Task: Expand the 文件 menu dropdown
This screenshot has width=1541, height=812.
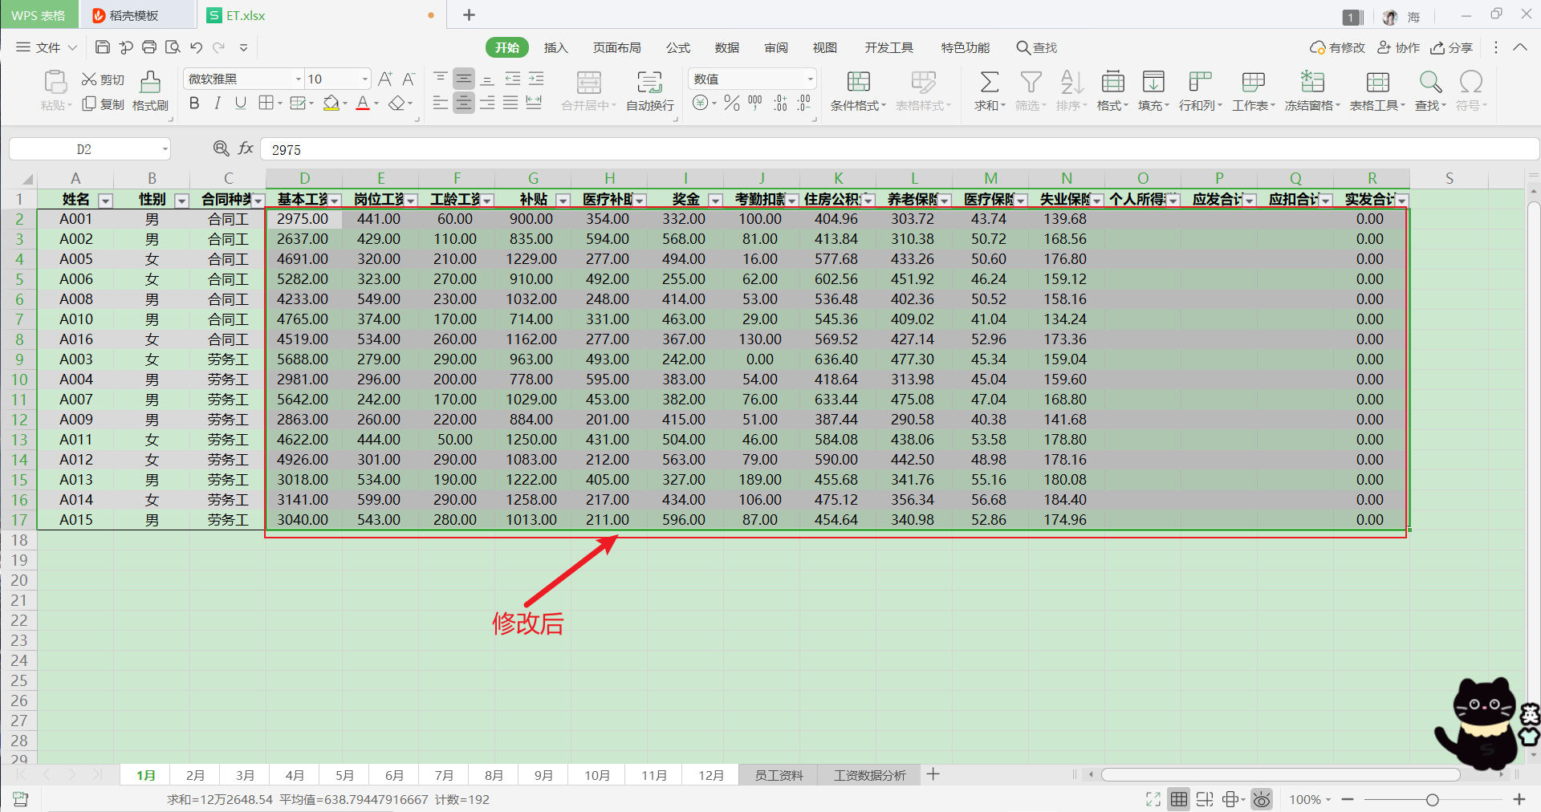Action: point(47,47)
